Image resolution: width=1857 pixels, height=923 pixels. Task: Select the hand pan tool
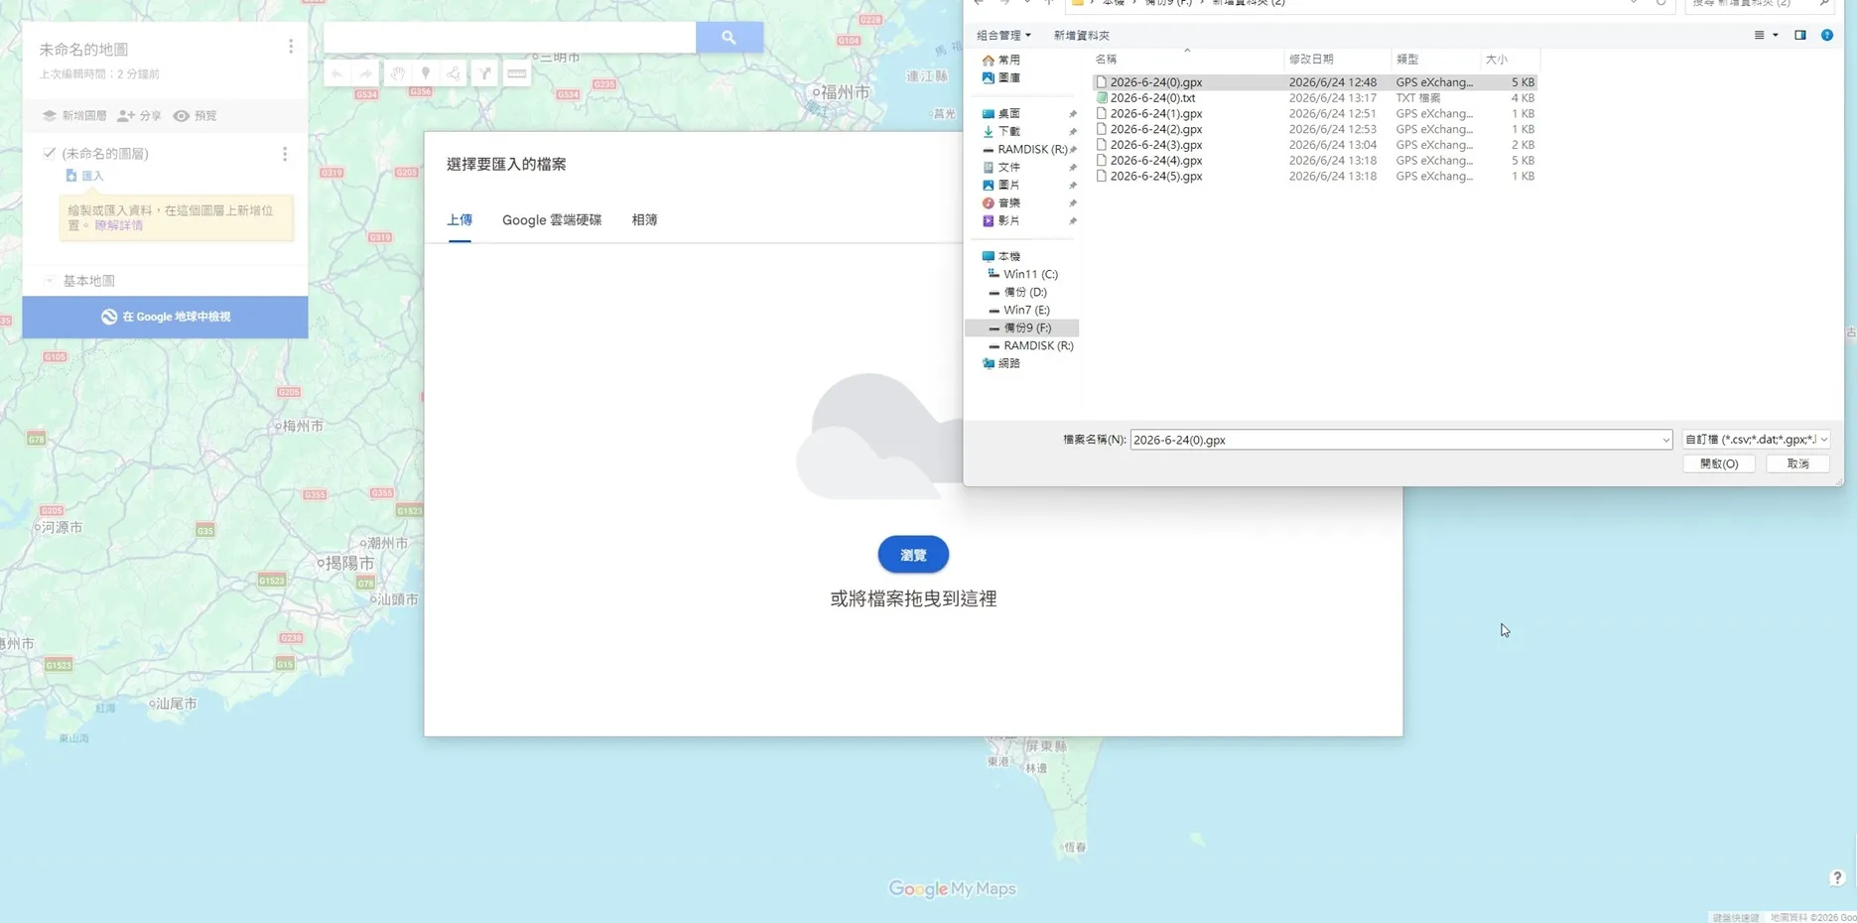tap(397, 73)
